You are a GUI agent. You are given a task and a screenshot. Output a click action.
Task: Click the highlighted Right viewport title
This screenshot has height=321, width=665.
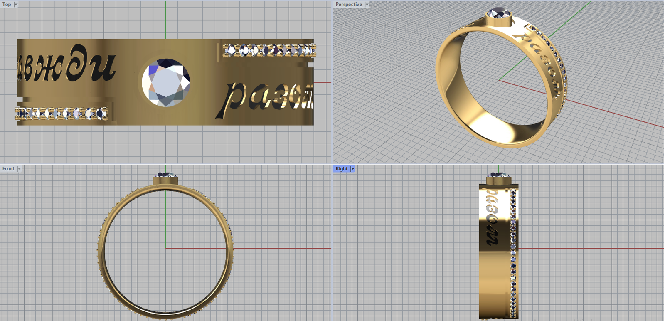coord(341,169)
